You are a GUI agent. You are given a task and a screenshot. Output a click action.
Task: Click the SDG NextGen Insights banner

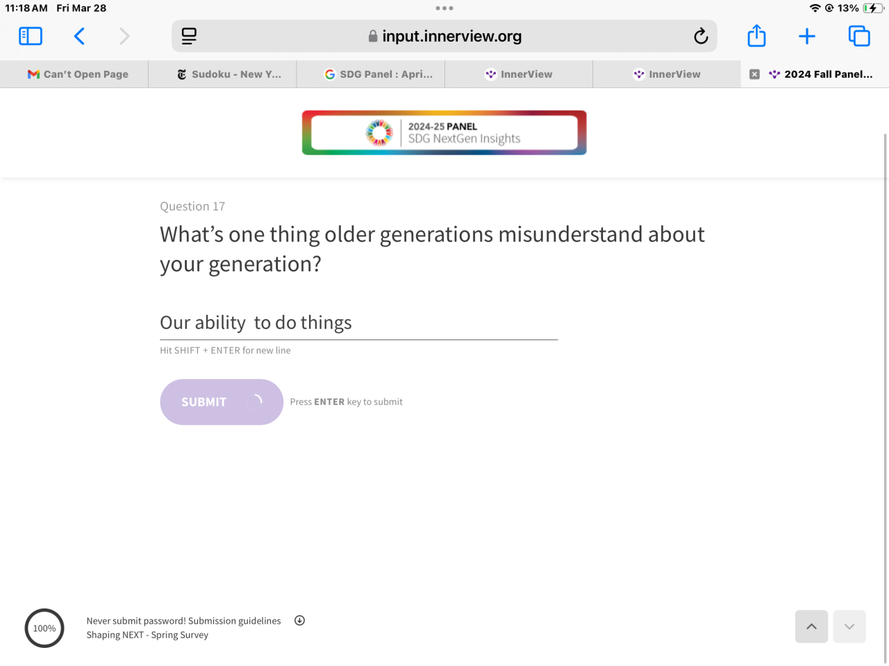(444, 133)
